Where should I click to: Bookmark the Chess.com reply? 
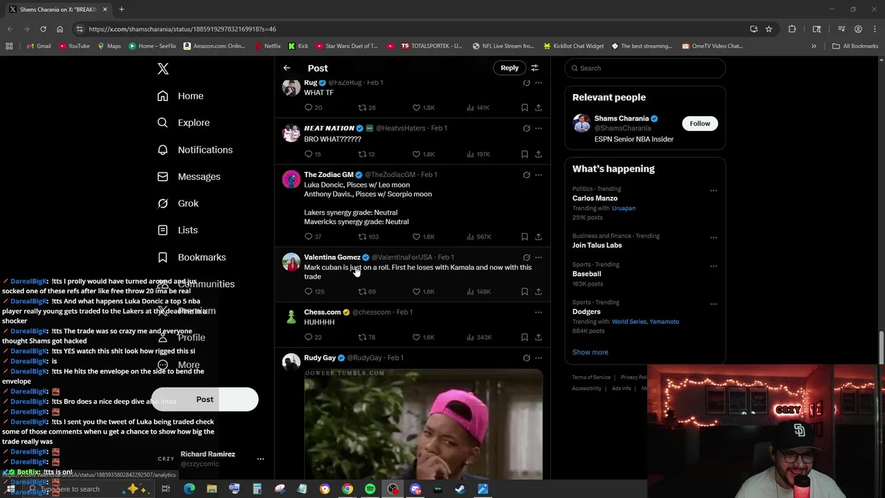tap(525, 338)
